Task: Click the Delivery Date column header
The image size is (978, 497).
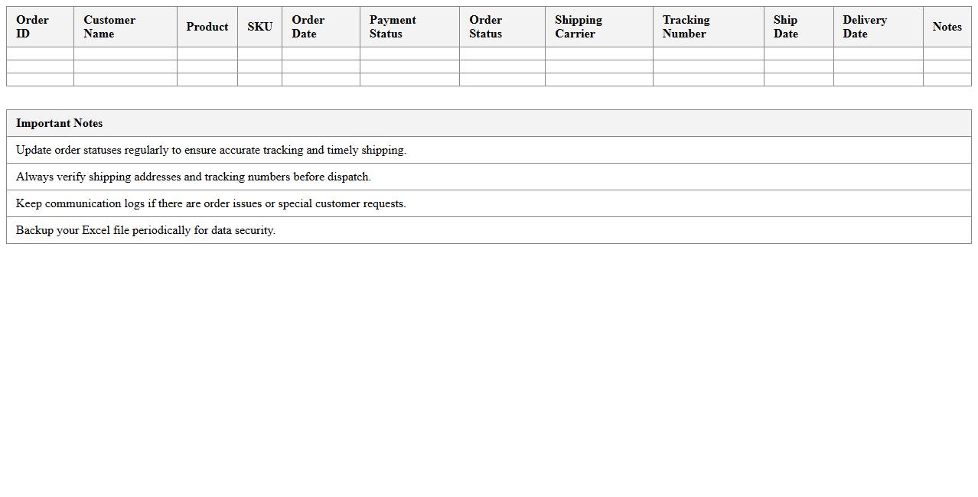Action: click(x=878, y=27)
